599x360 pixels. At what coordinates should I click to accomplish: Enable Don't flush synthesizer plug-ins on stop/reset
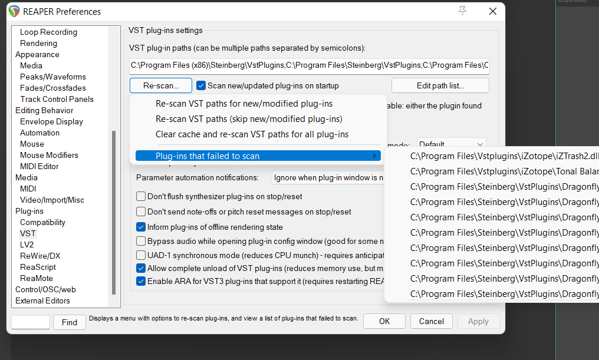(141, 196)
